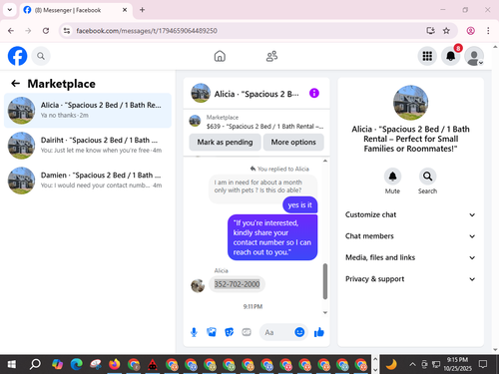Screen dimensions: 499x374
Task: Click the chat scrollbar thumb
Action: [325, 281]
